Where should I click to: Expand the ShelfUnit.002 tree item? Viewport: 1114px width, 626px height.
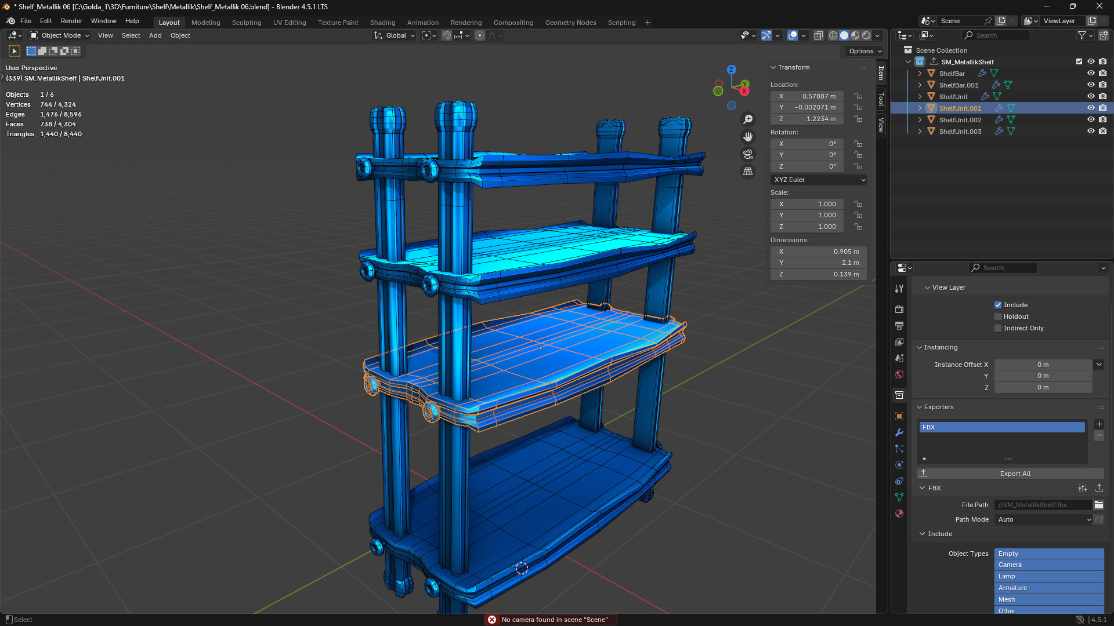(920, 119)
